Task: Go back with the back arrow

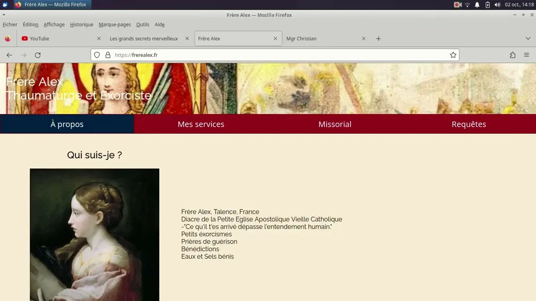Action: click(x=9, y=55)
